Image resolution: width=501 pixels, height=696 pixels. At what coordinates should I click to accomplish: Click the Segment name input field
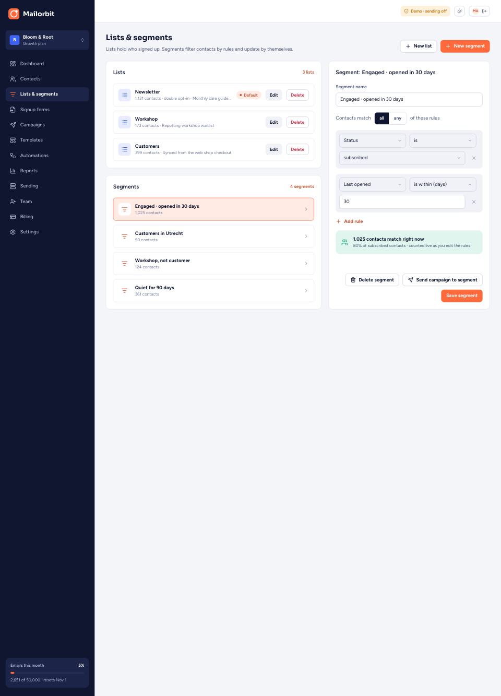(409, 99)
